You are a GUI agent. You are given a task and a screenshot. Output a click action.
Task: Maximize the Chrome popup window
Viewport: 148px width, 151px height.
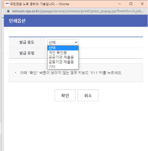(131, 4)
